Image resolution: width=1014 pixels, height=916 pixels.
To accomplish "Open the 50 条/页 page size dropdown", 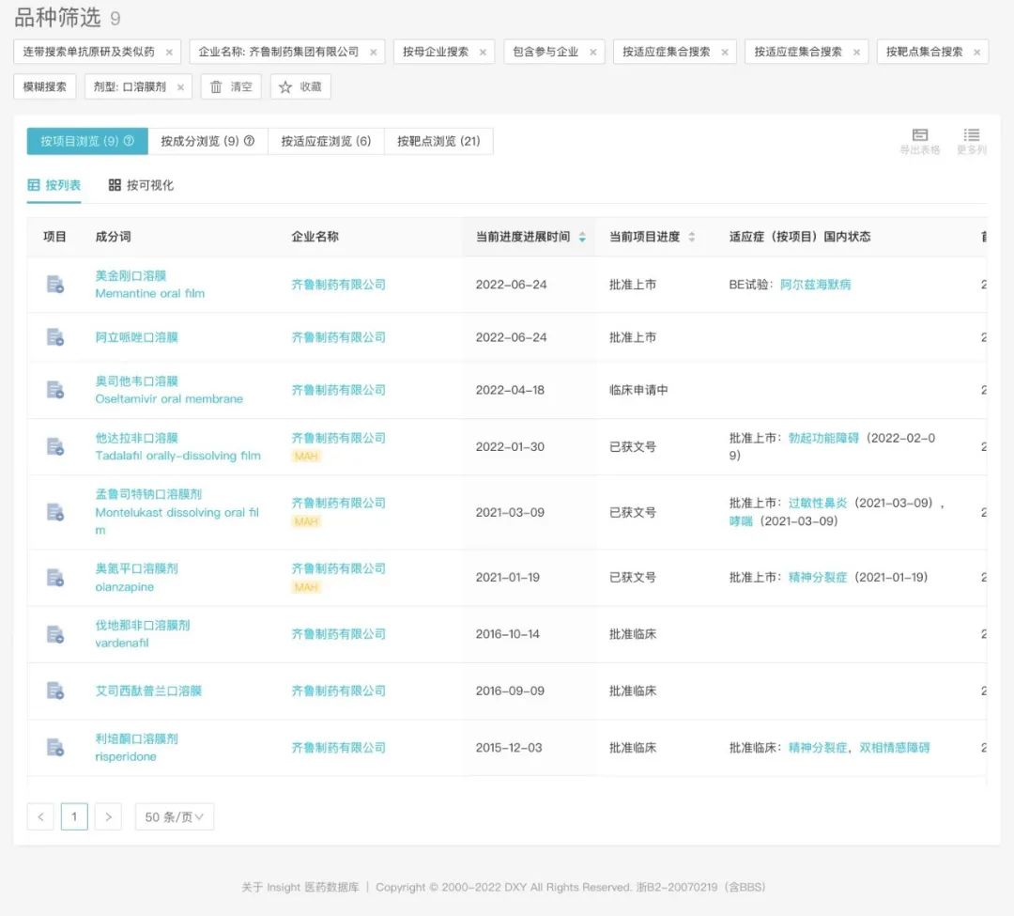I will tap(174, 817).
